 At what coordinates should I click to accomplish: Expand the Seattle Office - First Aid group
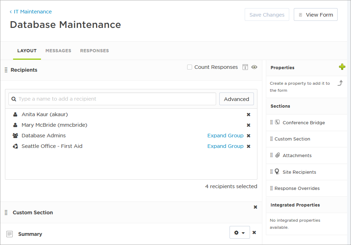click(225, 146)
